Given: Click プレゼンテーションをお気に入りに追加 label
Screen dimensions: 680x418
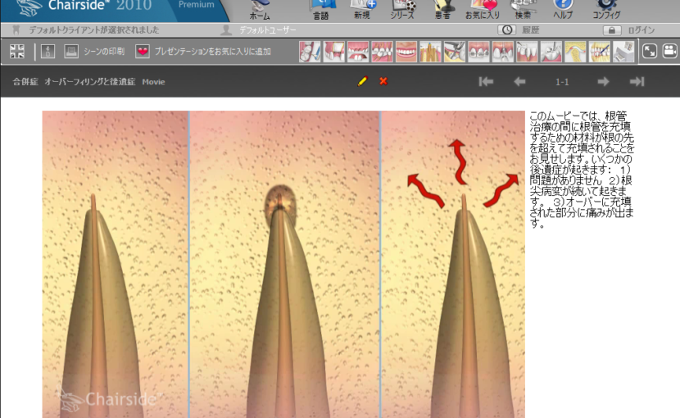Looking at the screenshot, I should (x=212, y=51).
